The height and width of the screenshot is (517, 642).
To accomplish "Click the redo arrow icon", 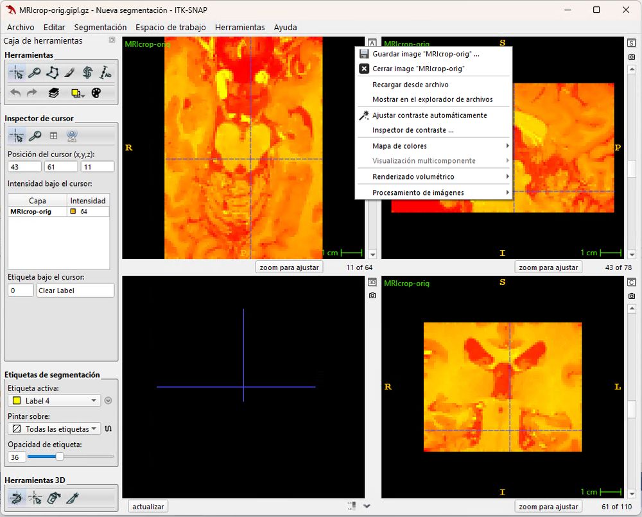I will pyautogui.click(x=32, y=93).
